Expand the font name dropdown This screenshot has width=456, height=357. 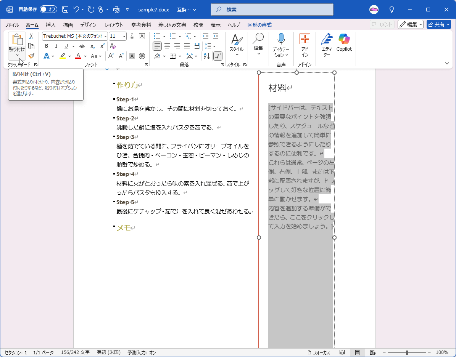105,36
